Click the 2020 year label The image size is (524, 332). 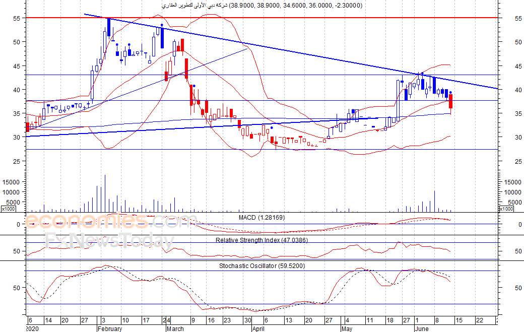click(x=32, y=328)
